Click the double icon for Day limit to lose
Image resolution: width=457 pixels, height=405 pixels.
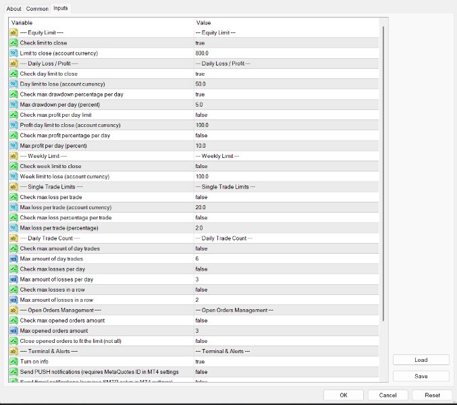[14, 84]
